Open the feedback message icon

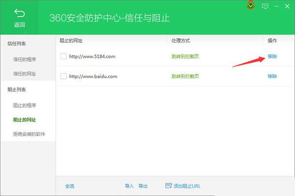[x=265, y=6]
